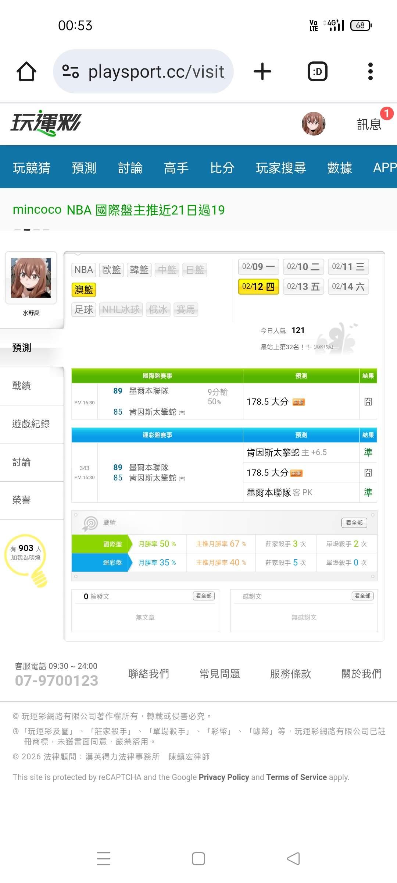This screenshot has height=883, width=397.
Task: Click 常見問題 footer link
Action: click(220, 674)
